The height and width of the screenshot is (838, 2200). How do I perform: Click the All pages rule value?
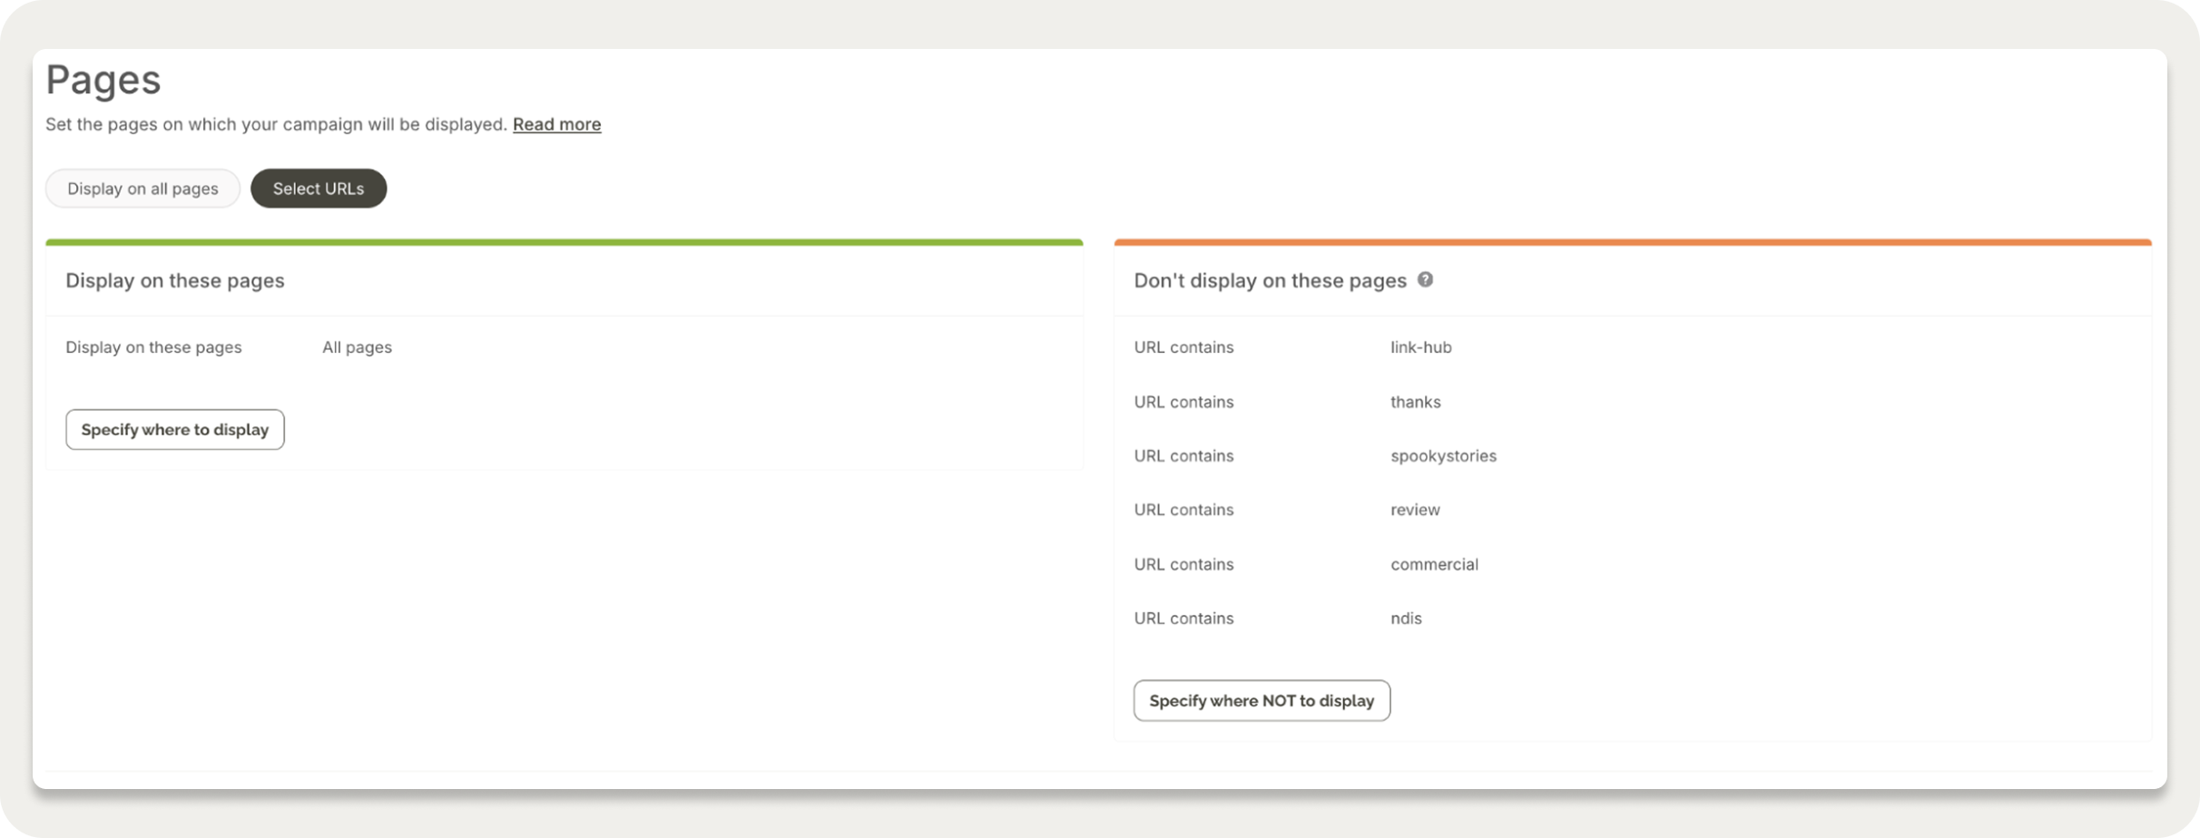coord(357,347)
